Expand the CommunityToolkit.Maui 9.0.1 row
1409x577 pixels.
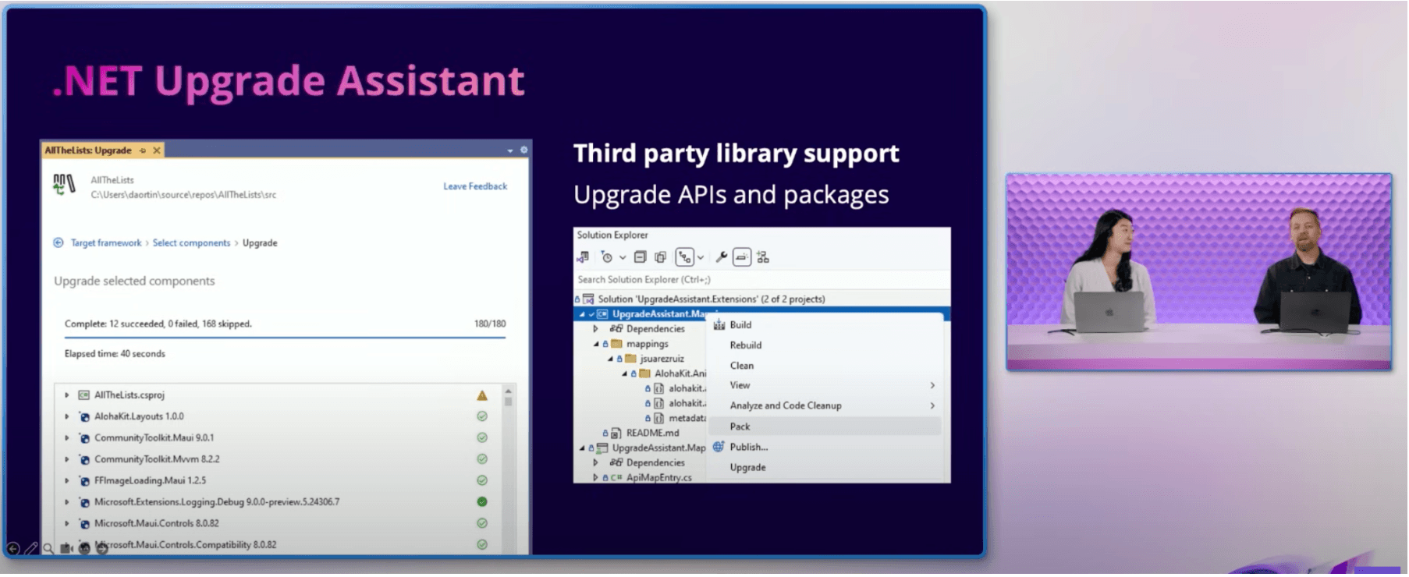point(67,438)
